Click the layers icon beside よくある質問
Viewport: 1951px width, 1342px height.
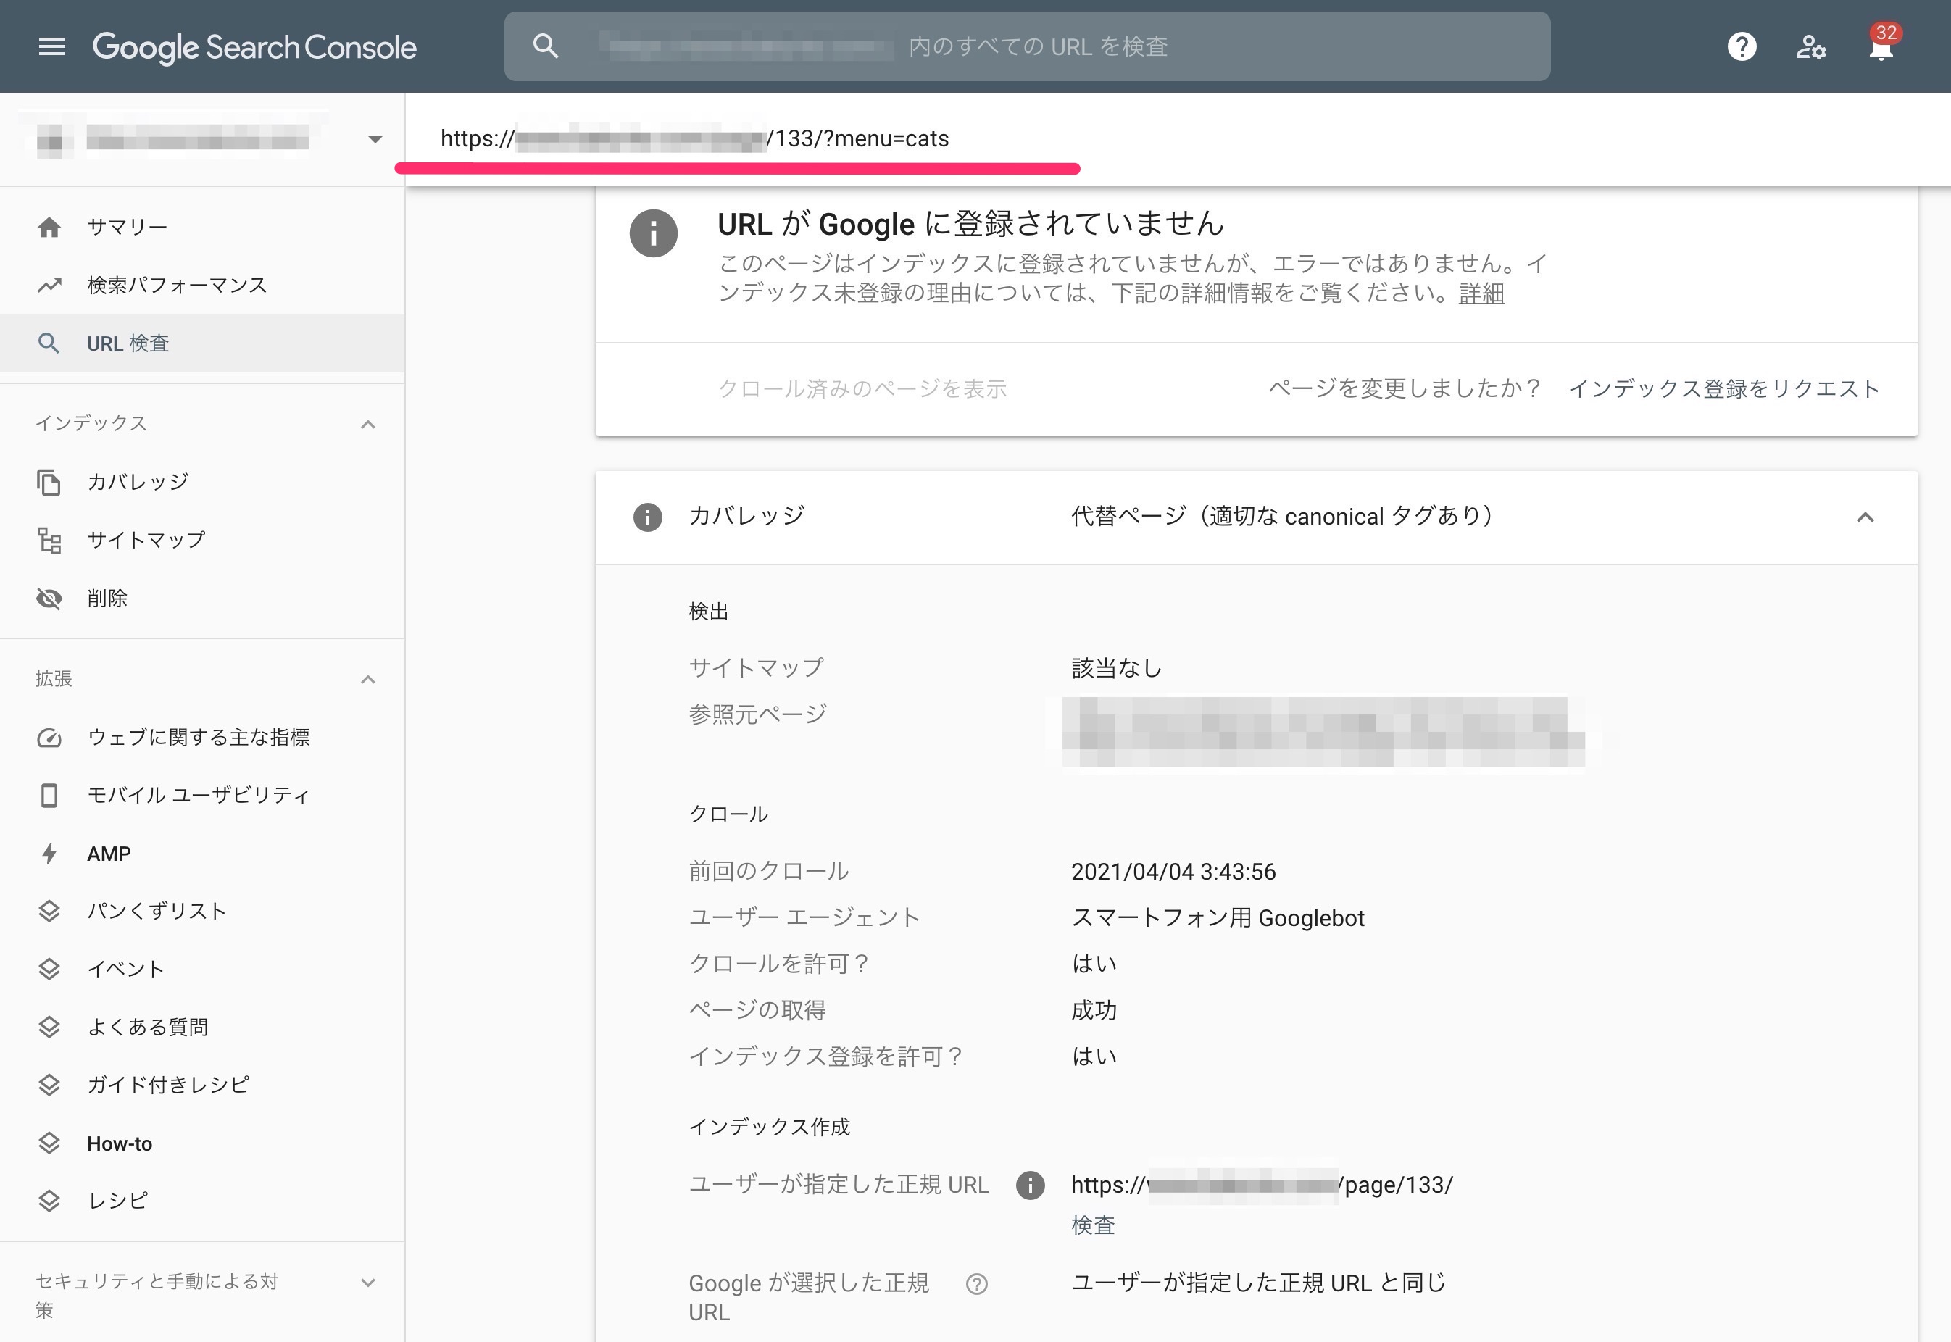[49, 1028]
